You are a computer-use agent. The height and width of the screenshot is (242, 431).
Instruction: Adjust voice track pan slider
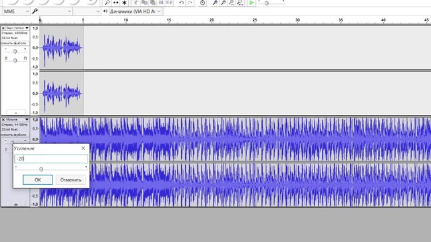tap(15, 60)
